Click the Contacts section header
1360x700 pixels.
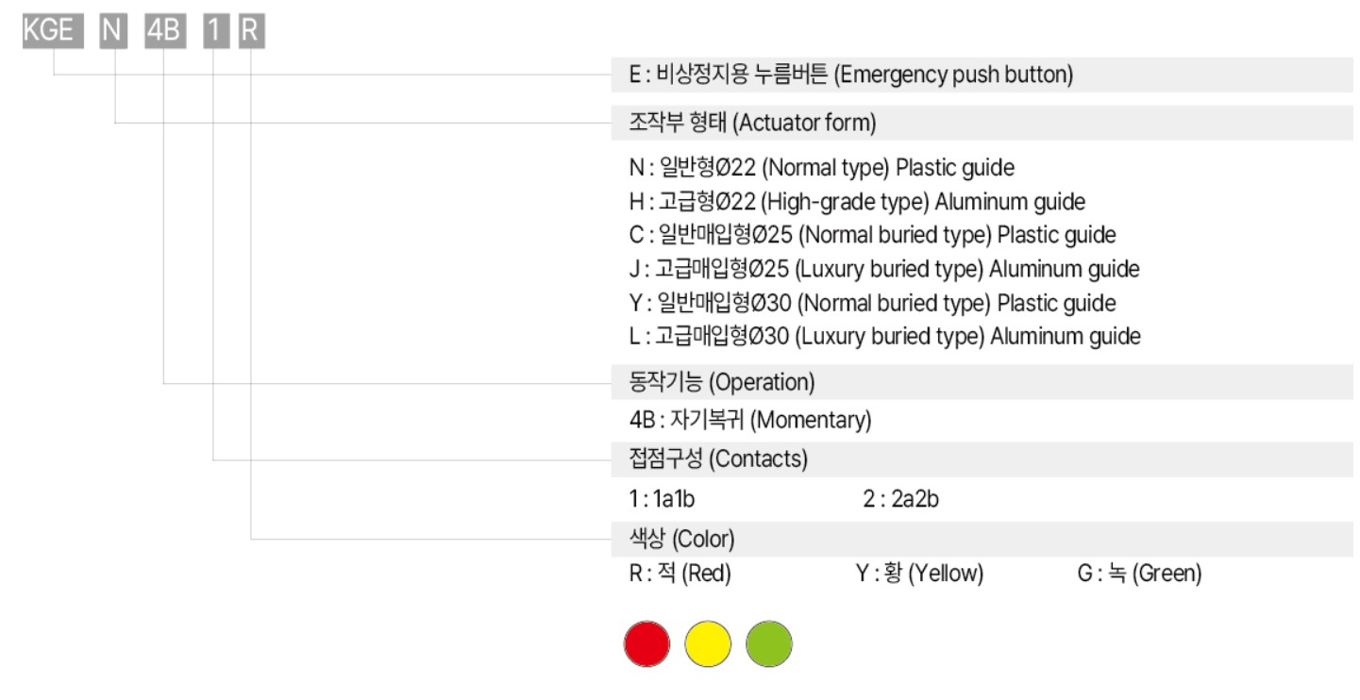tap(982, 460)
